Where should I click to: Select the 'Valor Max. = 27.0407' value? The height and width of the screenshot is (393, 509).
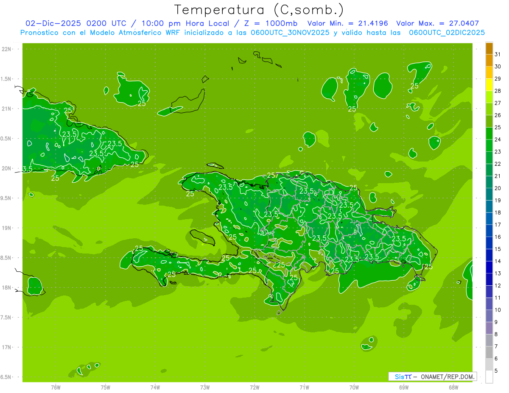point(438,23)
